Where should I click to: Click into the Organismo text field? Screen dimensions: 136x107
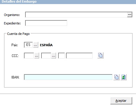pyautogui.click(x=76, y=15)
